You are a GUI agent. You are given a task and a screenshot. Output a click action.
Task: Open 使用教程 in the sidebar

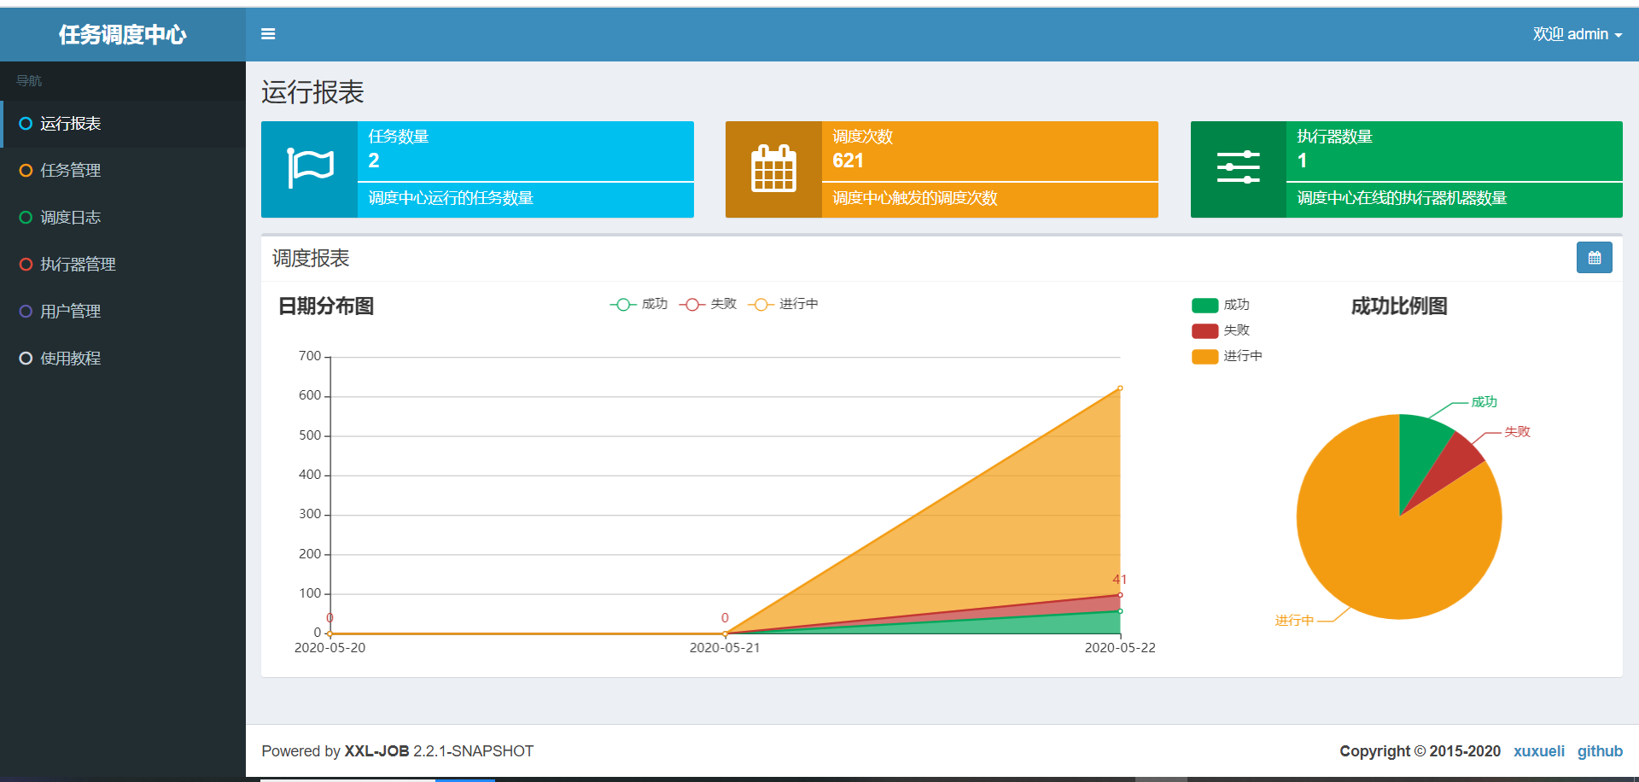tap(123, 359)
